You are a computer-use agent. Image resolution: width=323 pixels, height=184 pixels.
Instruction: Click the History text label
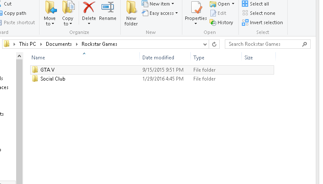pyautogui.click(x=225, y=22)
